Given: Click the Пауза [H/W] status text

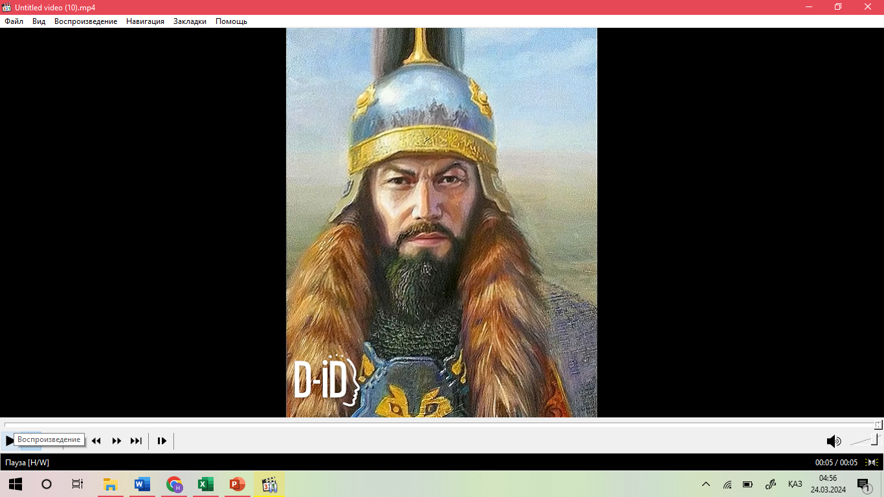Looking at the screenshot, I should click(x=27, y=462).
